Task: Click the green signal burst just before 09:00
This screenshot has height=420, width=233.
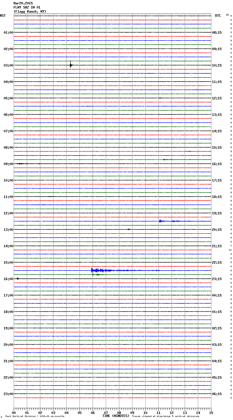Action: (x=167, y=159)
